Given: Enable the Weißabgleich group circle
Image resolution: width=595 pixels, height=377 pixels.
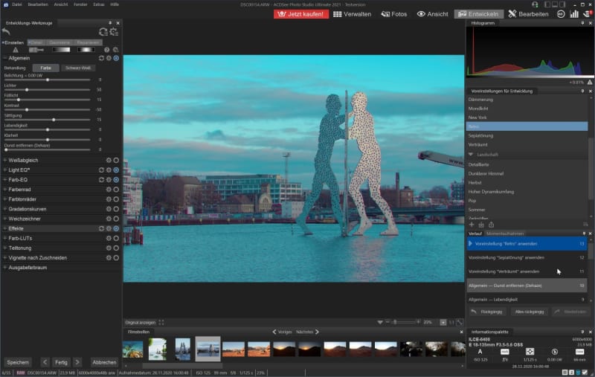Looking at the screenshot, I should (x=116, y=160).
